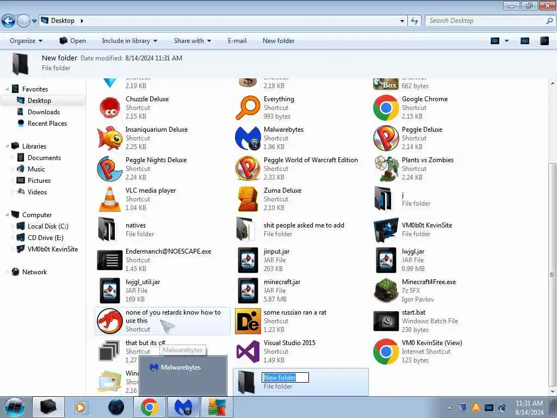
Task: Select the Minecraft4Free.exe grass block icon
Action: point(386,290)
